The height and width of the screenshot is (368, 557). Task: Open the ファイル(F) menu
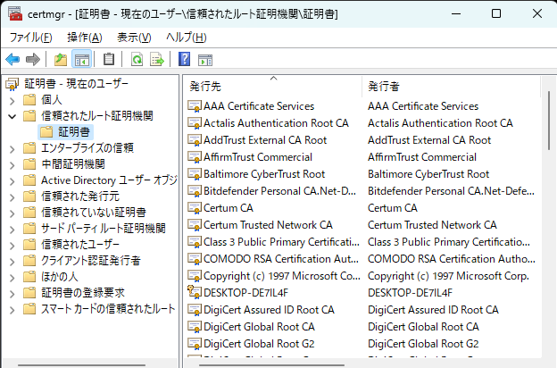[x=30, y=38]
